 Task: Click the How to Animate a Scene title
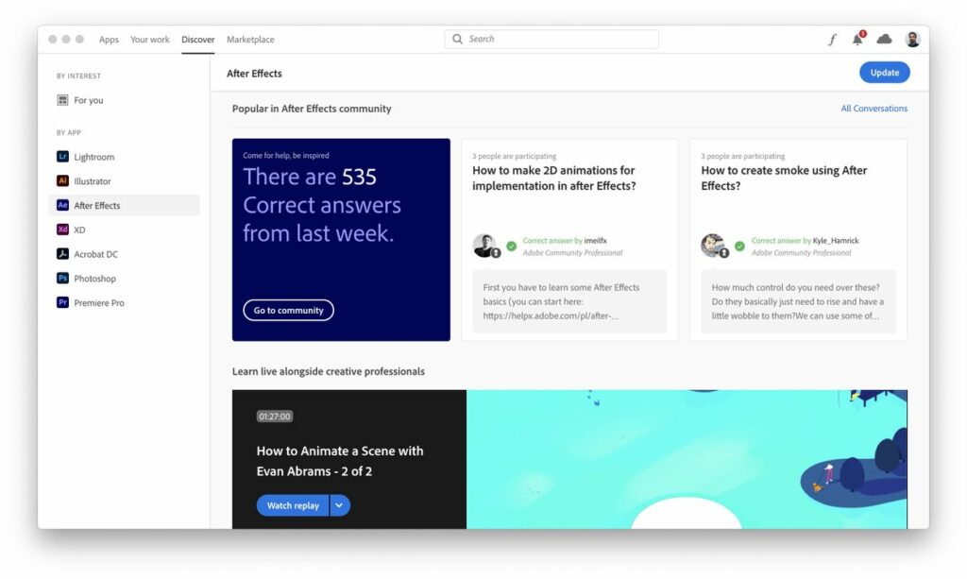point(340,461)
